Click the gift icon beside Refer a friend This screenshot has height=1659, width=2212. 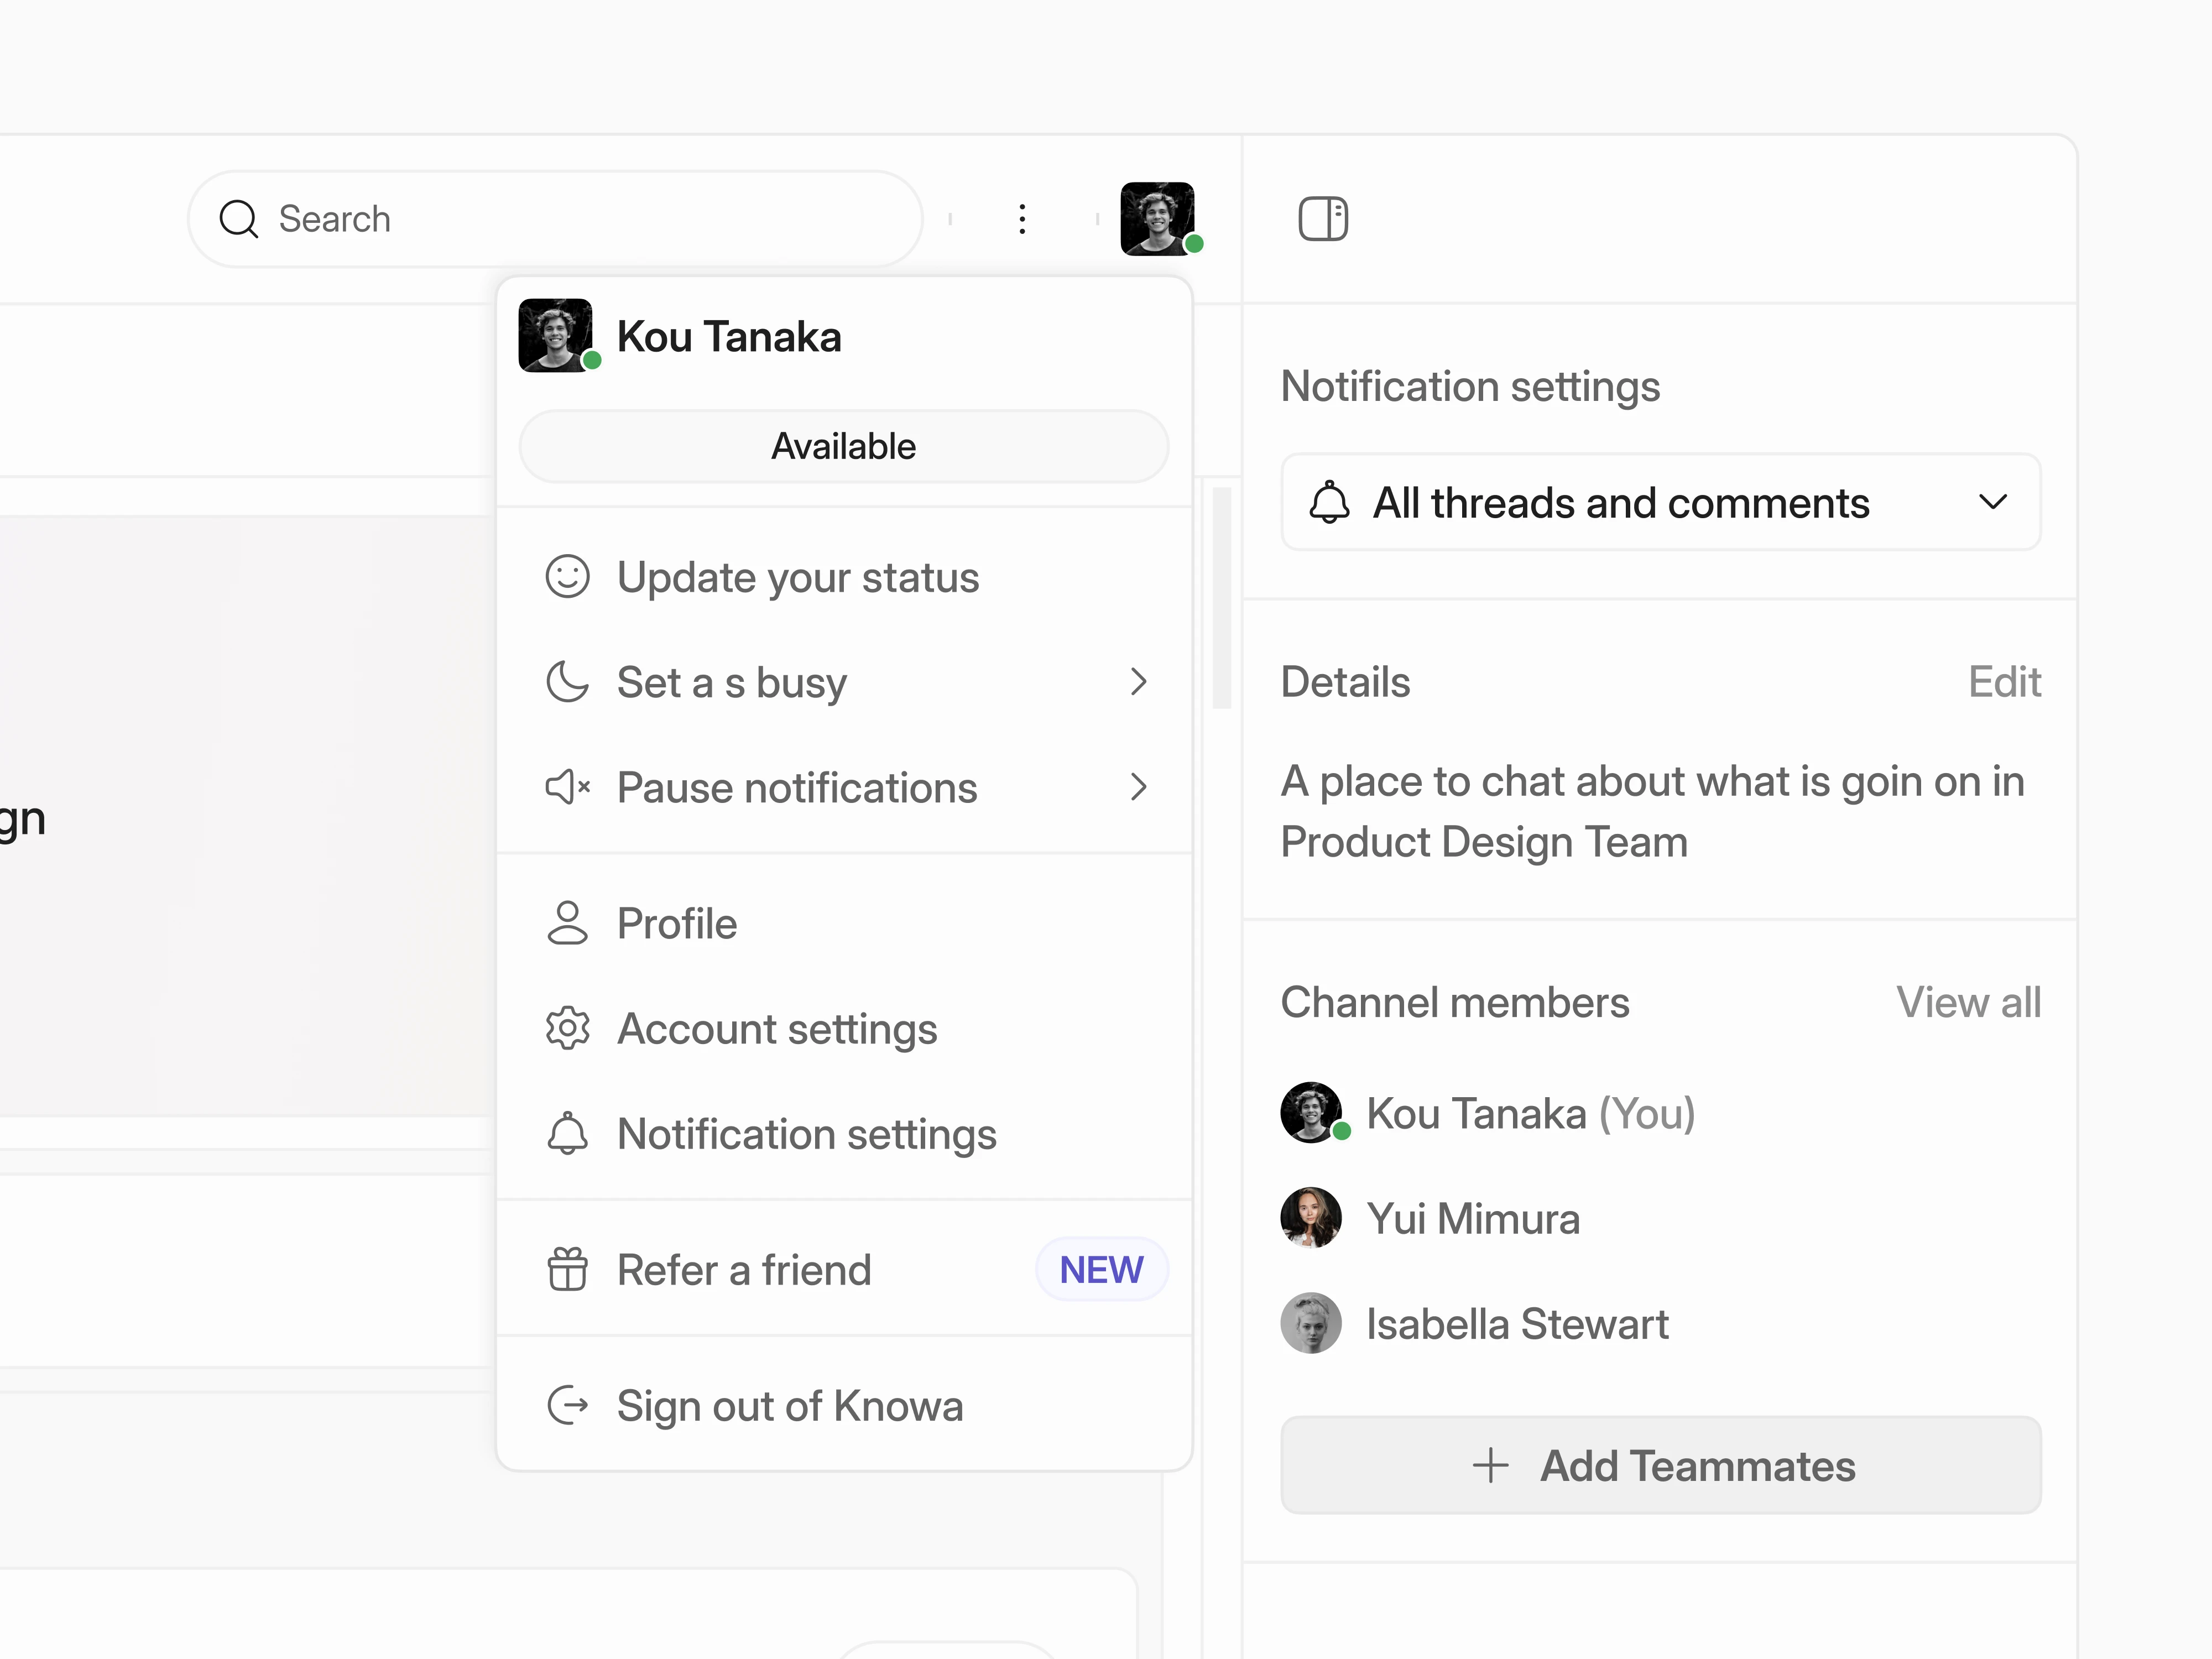point(568,1269)
